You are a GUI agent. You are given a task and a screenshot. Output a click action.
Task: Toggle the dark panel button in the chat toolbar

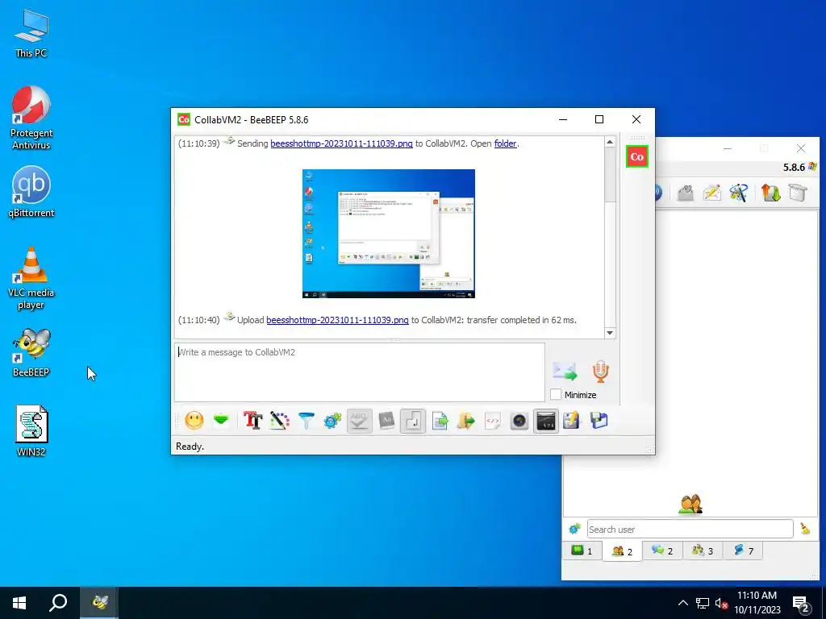pyautogui.click(x=546, y=421)
